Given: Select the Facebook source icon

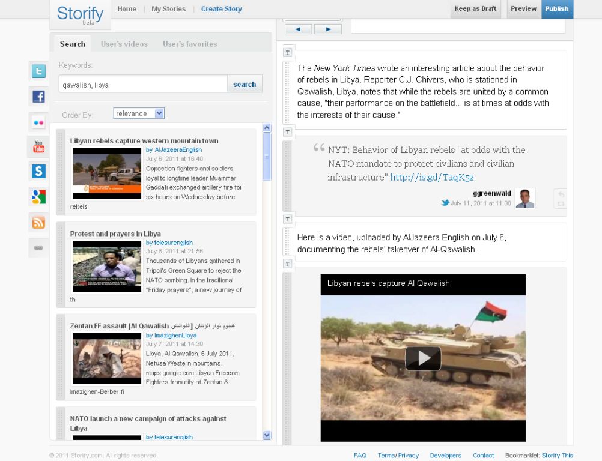Looking at the screenshot, I should [38, 96].
